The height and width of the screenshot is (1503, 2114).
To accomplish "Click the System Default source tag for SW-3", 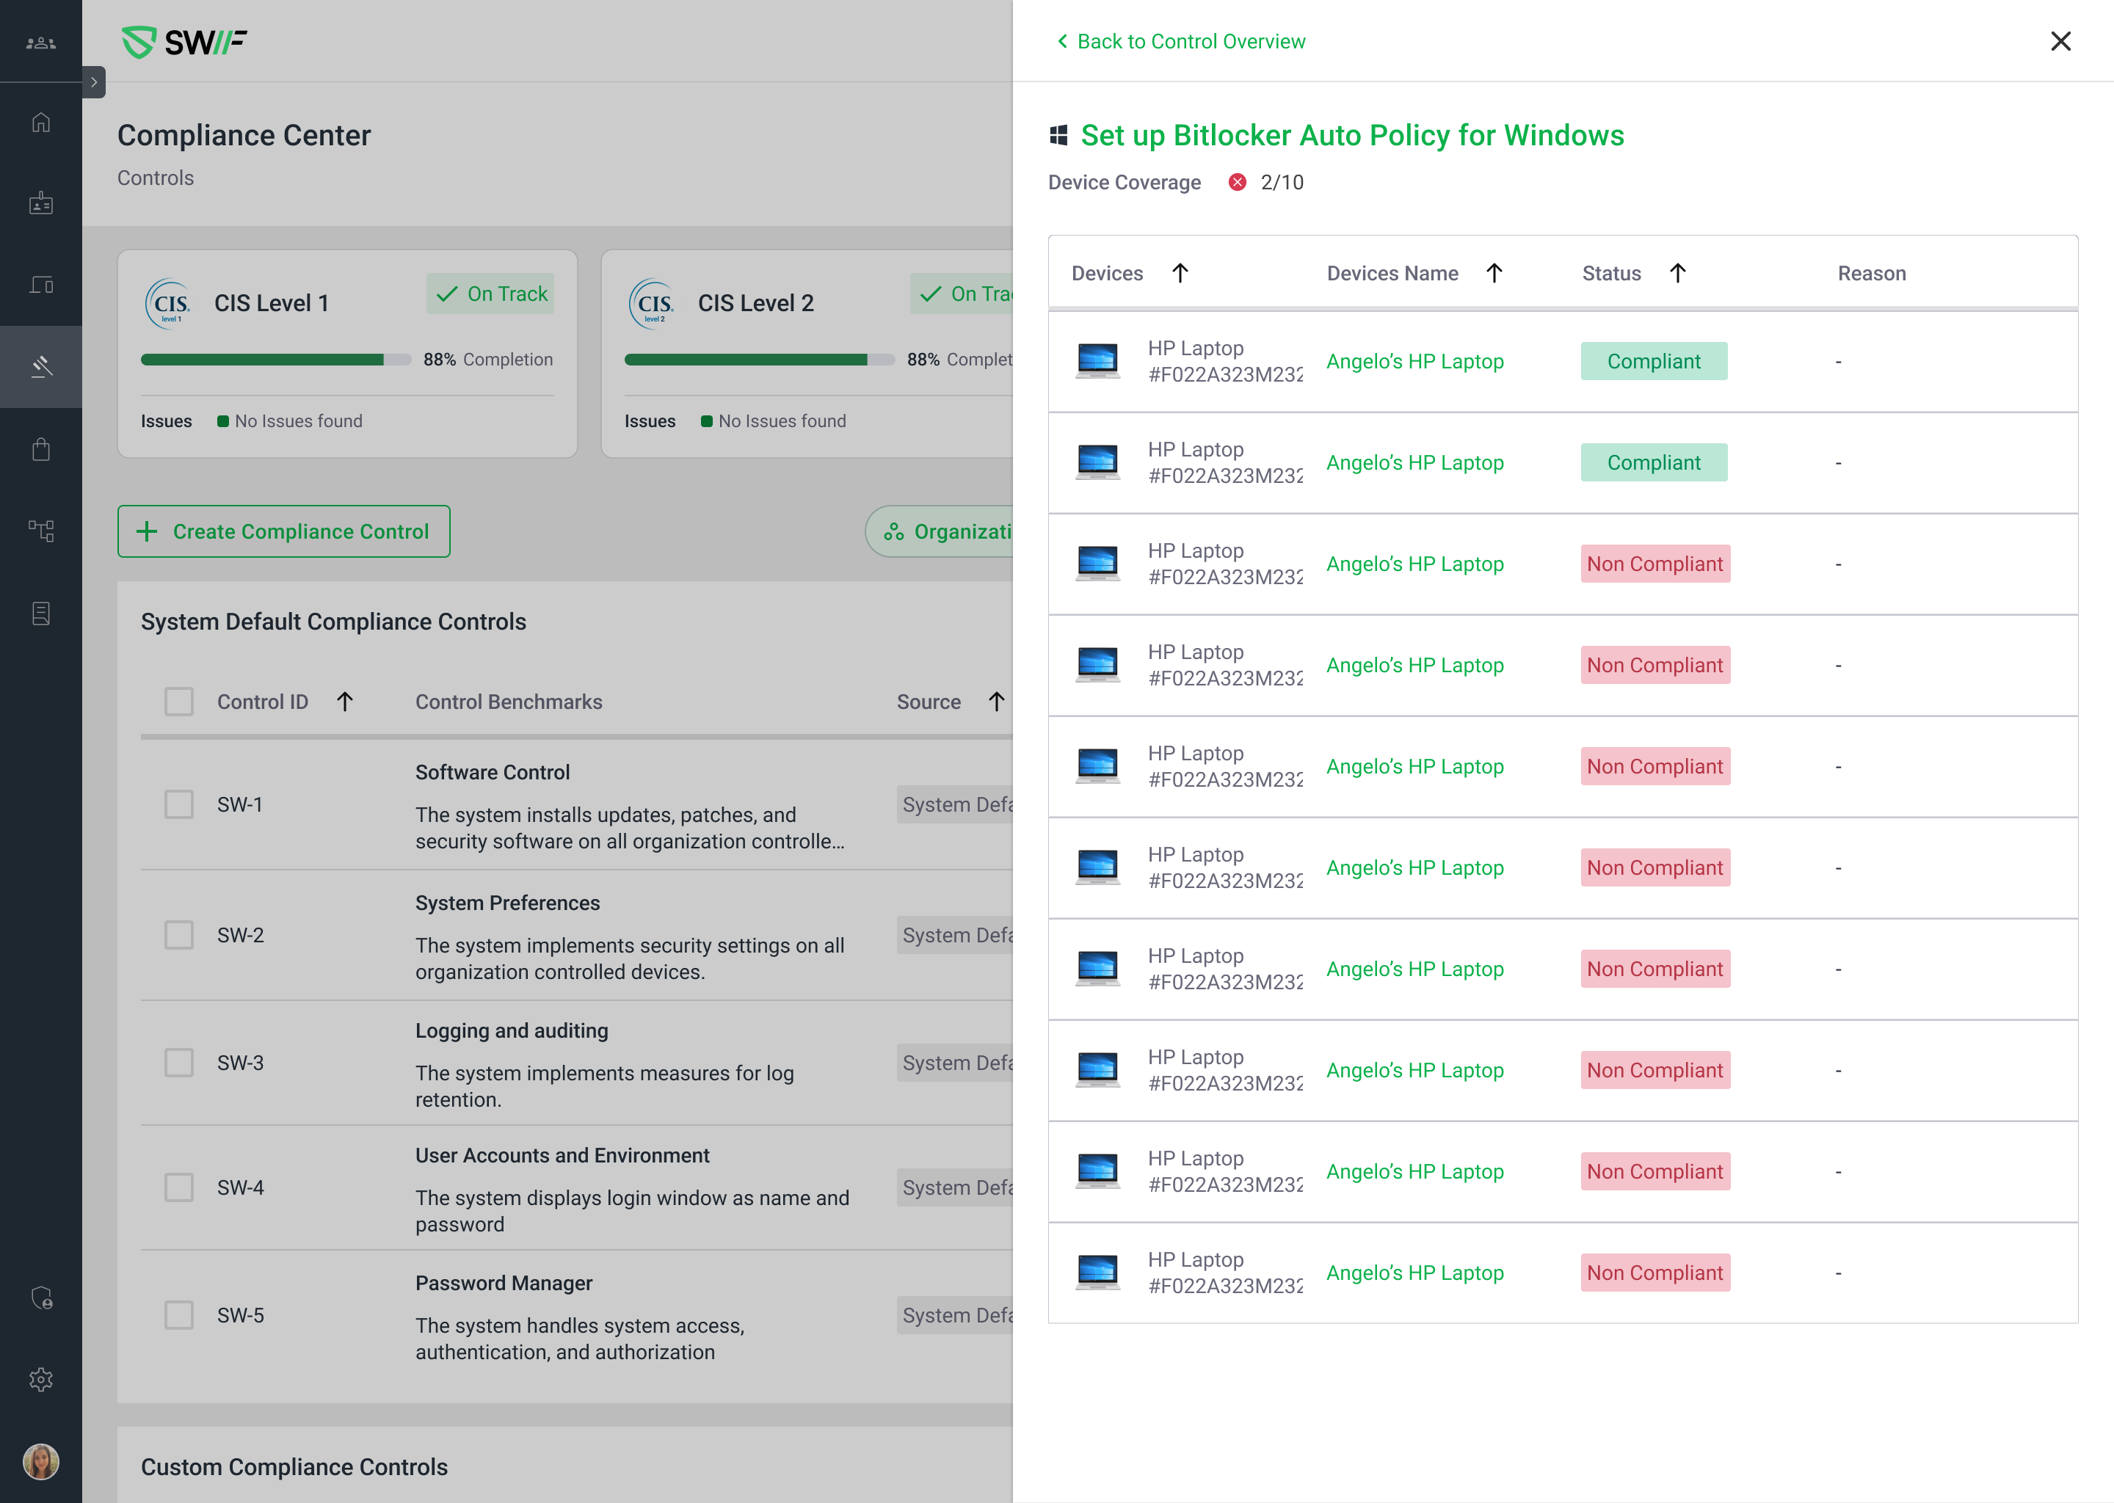I will pos(955,1063).
